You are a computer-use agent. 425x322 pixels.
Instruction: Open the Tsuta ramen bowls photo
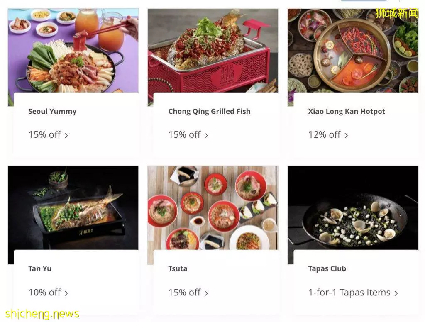tap(213, 208)
